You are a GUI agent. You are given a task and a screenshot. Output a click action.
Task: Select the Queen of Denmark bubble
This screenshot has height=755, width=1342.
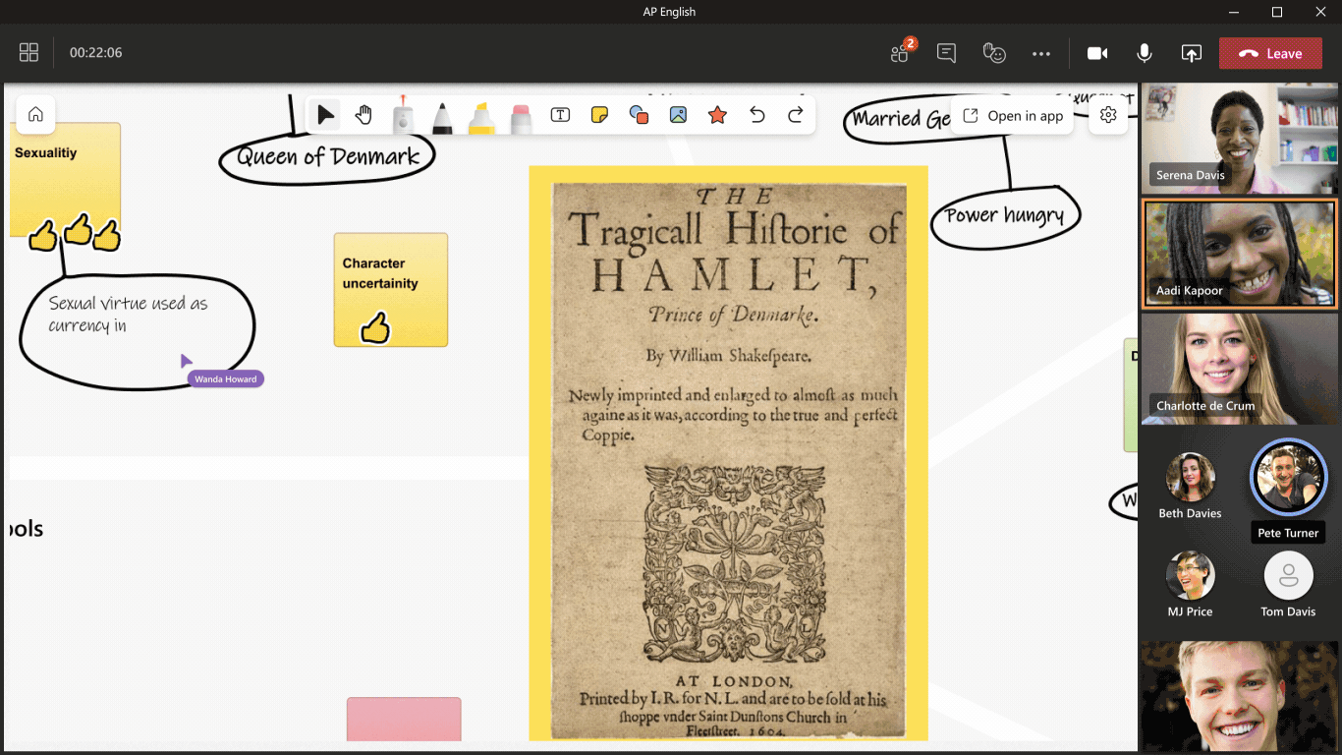coord(326,157)
